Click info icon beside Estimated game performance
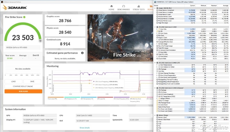 [83, 53]
